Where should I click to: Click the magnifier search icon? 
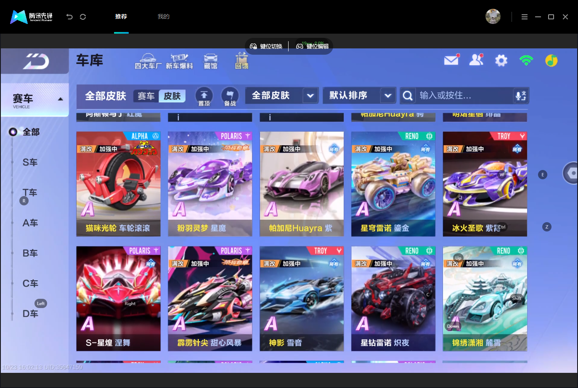(407, 96)
